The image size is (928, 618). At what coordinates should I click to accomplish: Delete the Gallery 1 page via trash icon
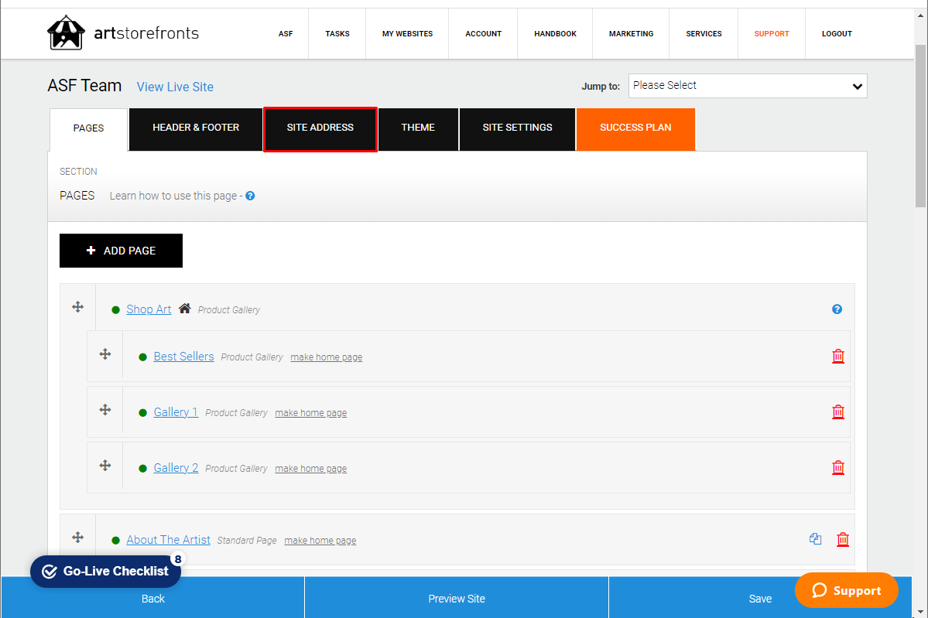[838, 411]
